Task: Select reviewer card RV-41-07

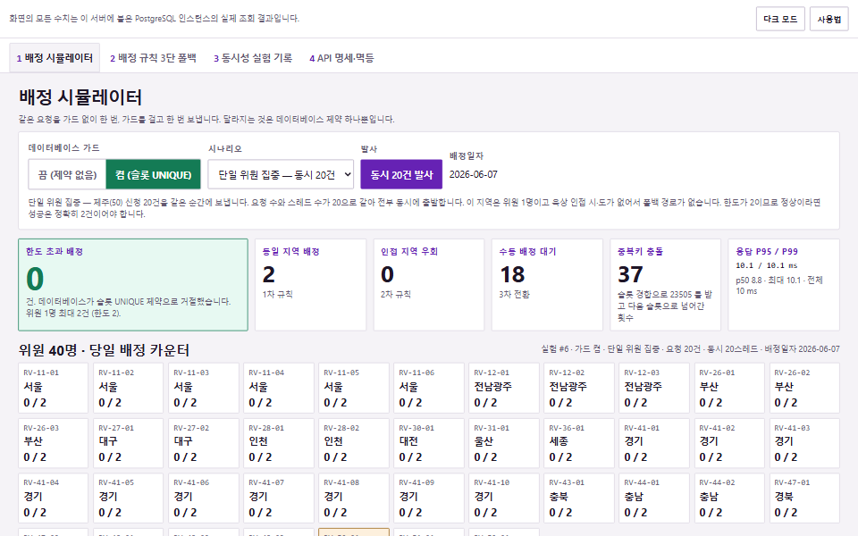Action: coord(279,498)
